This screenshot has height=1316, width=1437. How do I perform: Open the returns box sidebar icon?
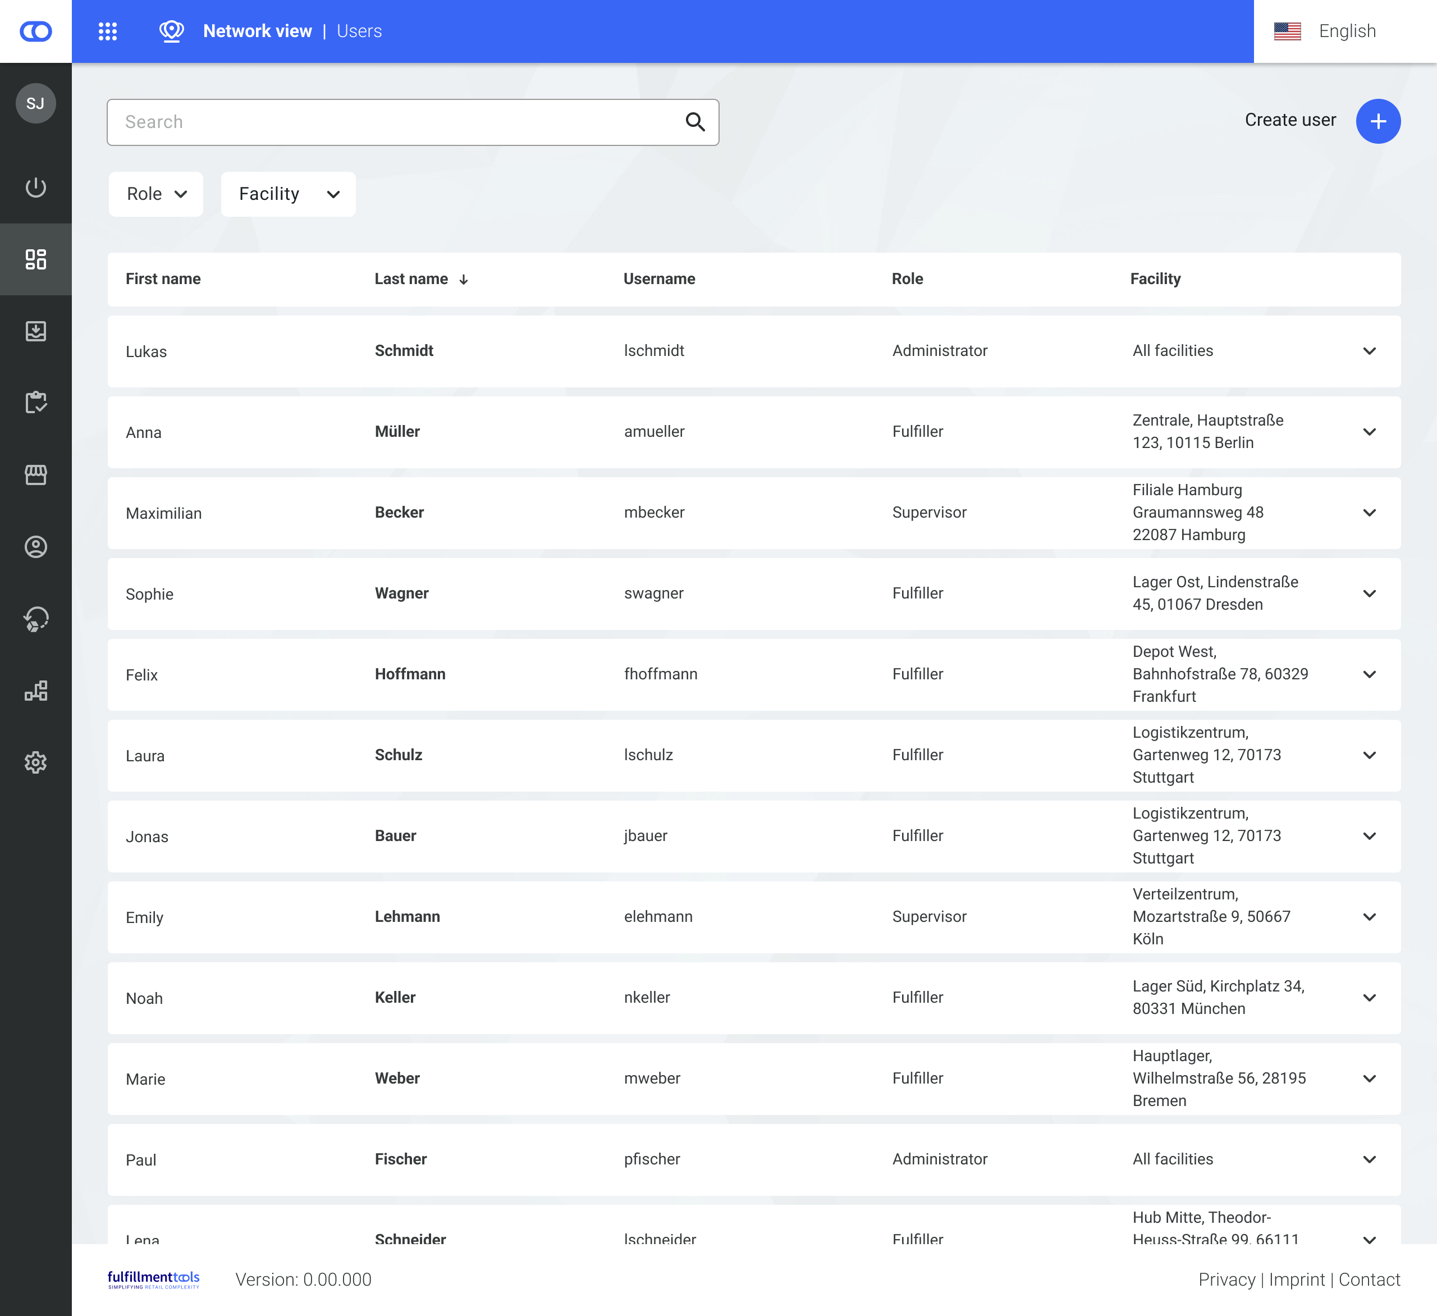35,619
